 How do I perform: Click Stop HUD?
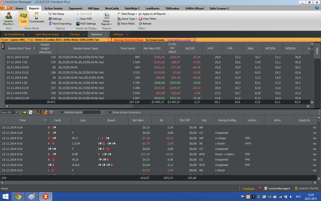[x=84, y=19]
